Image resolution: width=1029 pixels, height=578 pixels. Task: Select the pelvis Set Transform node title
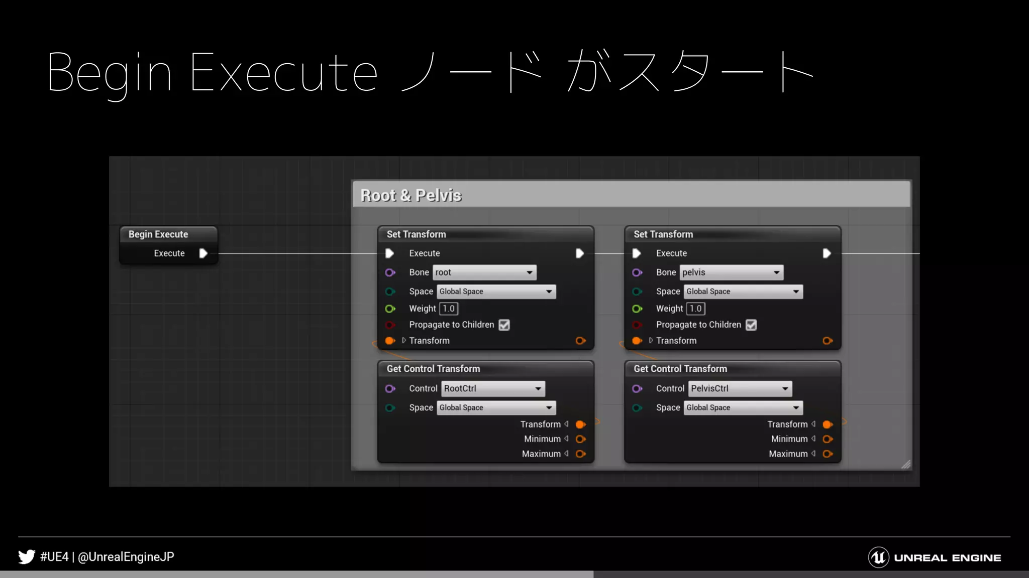click(x=663, y=234)
